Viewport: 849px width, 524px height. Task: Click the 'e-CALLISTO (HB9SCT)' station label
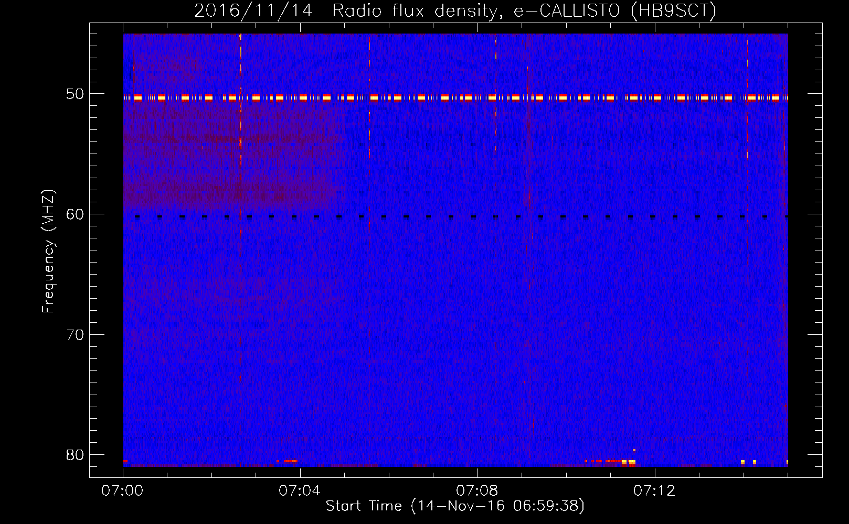tap(614, 10)
